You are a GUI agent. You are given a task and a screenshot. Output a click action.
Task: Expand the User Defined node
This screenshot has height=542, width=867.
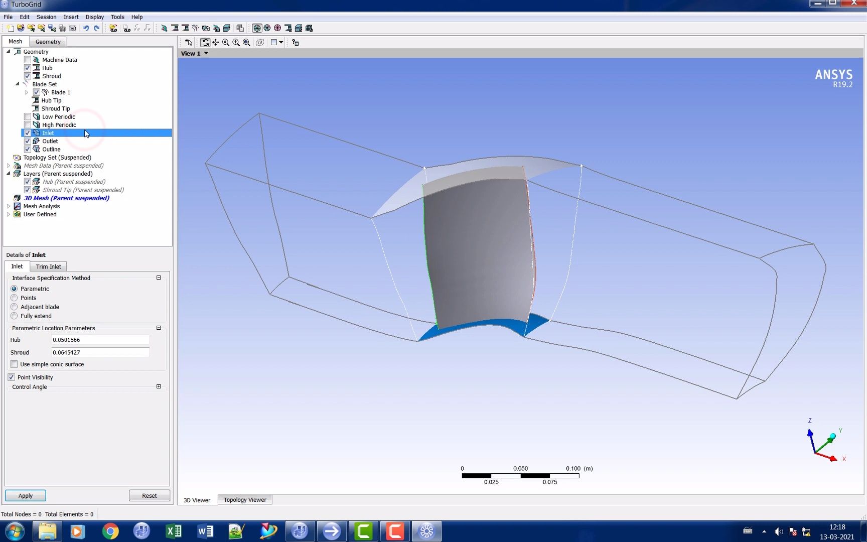(x=9, y=214)
